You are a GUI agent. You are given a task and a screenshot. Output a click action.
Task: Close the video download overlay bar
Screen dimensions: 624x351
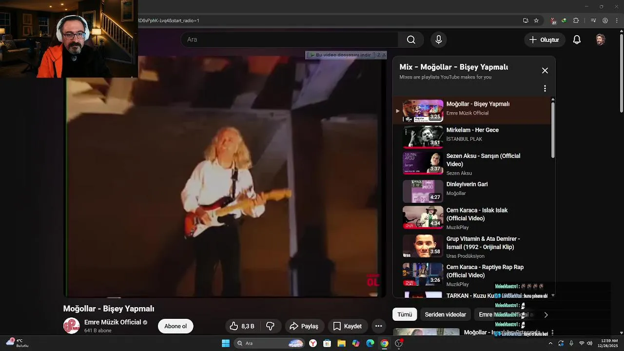pyautogui.click(x=384, y=55)
